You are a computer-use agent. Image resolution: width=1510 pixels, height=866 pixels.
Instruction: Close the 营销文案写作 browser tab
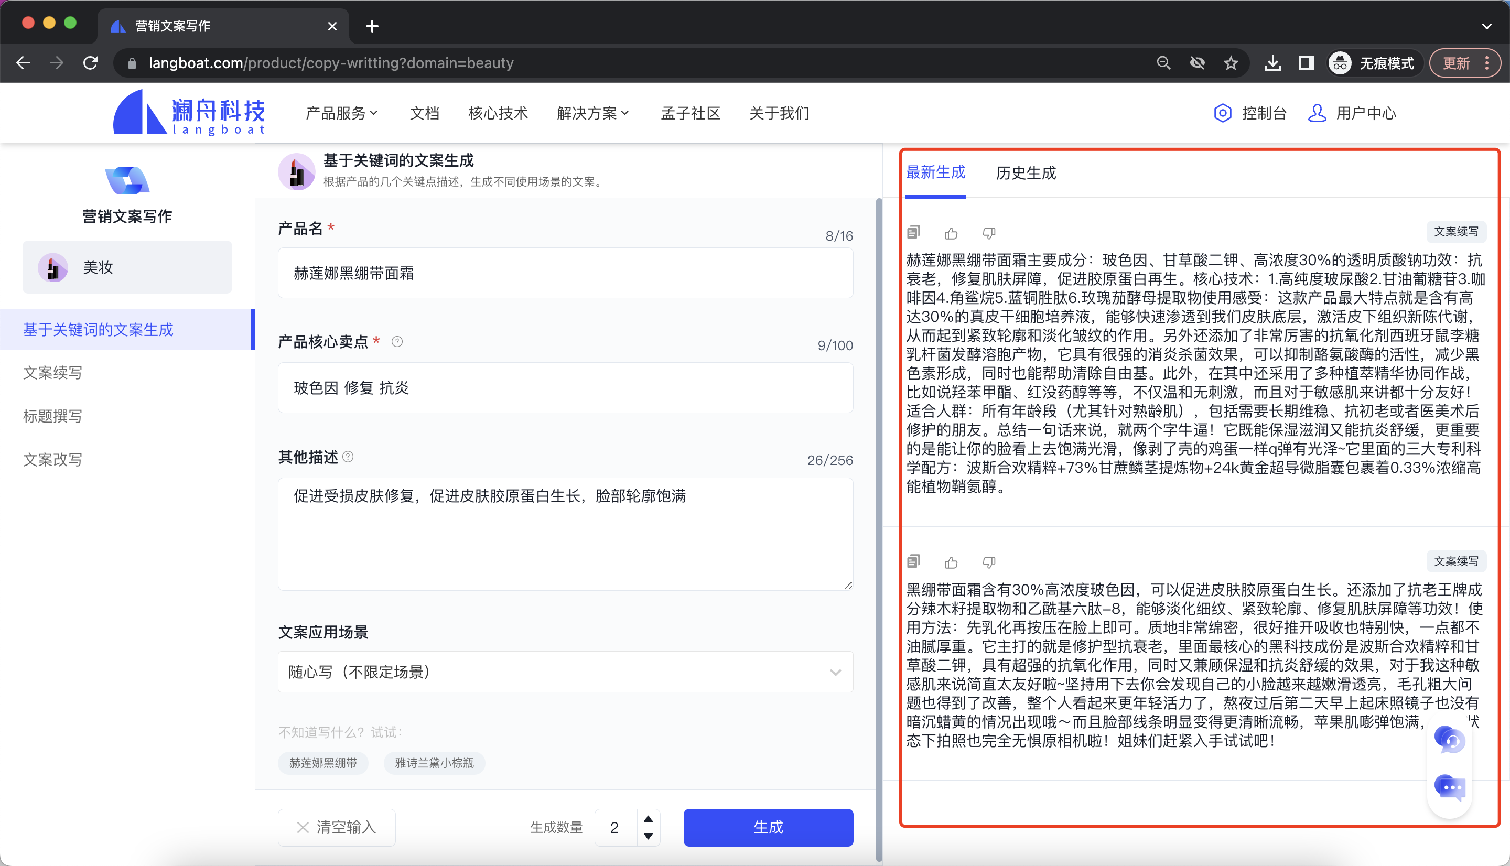[x=332, y=26]
